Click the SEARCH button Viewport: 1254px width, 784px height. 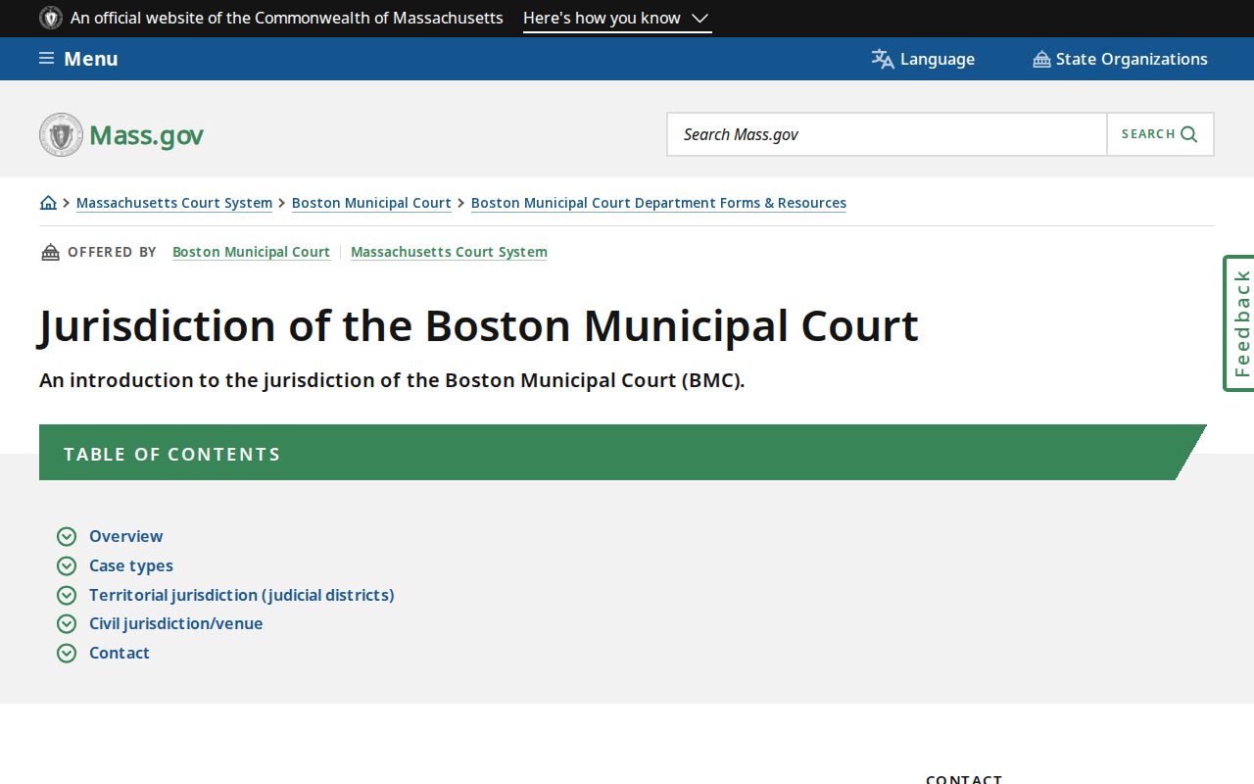pyautogui.click(x=1160, y=134)
